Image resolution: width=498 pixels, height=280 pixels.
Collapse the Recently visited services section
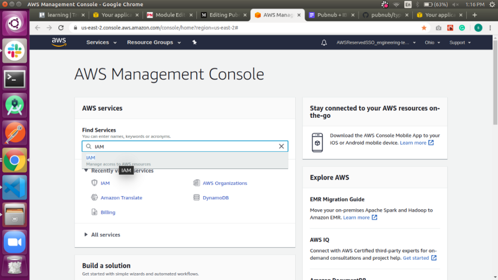coord(86,170)
